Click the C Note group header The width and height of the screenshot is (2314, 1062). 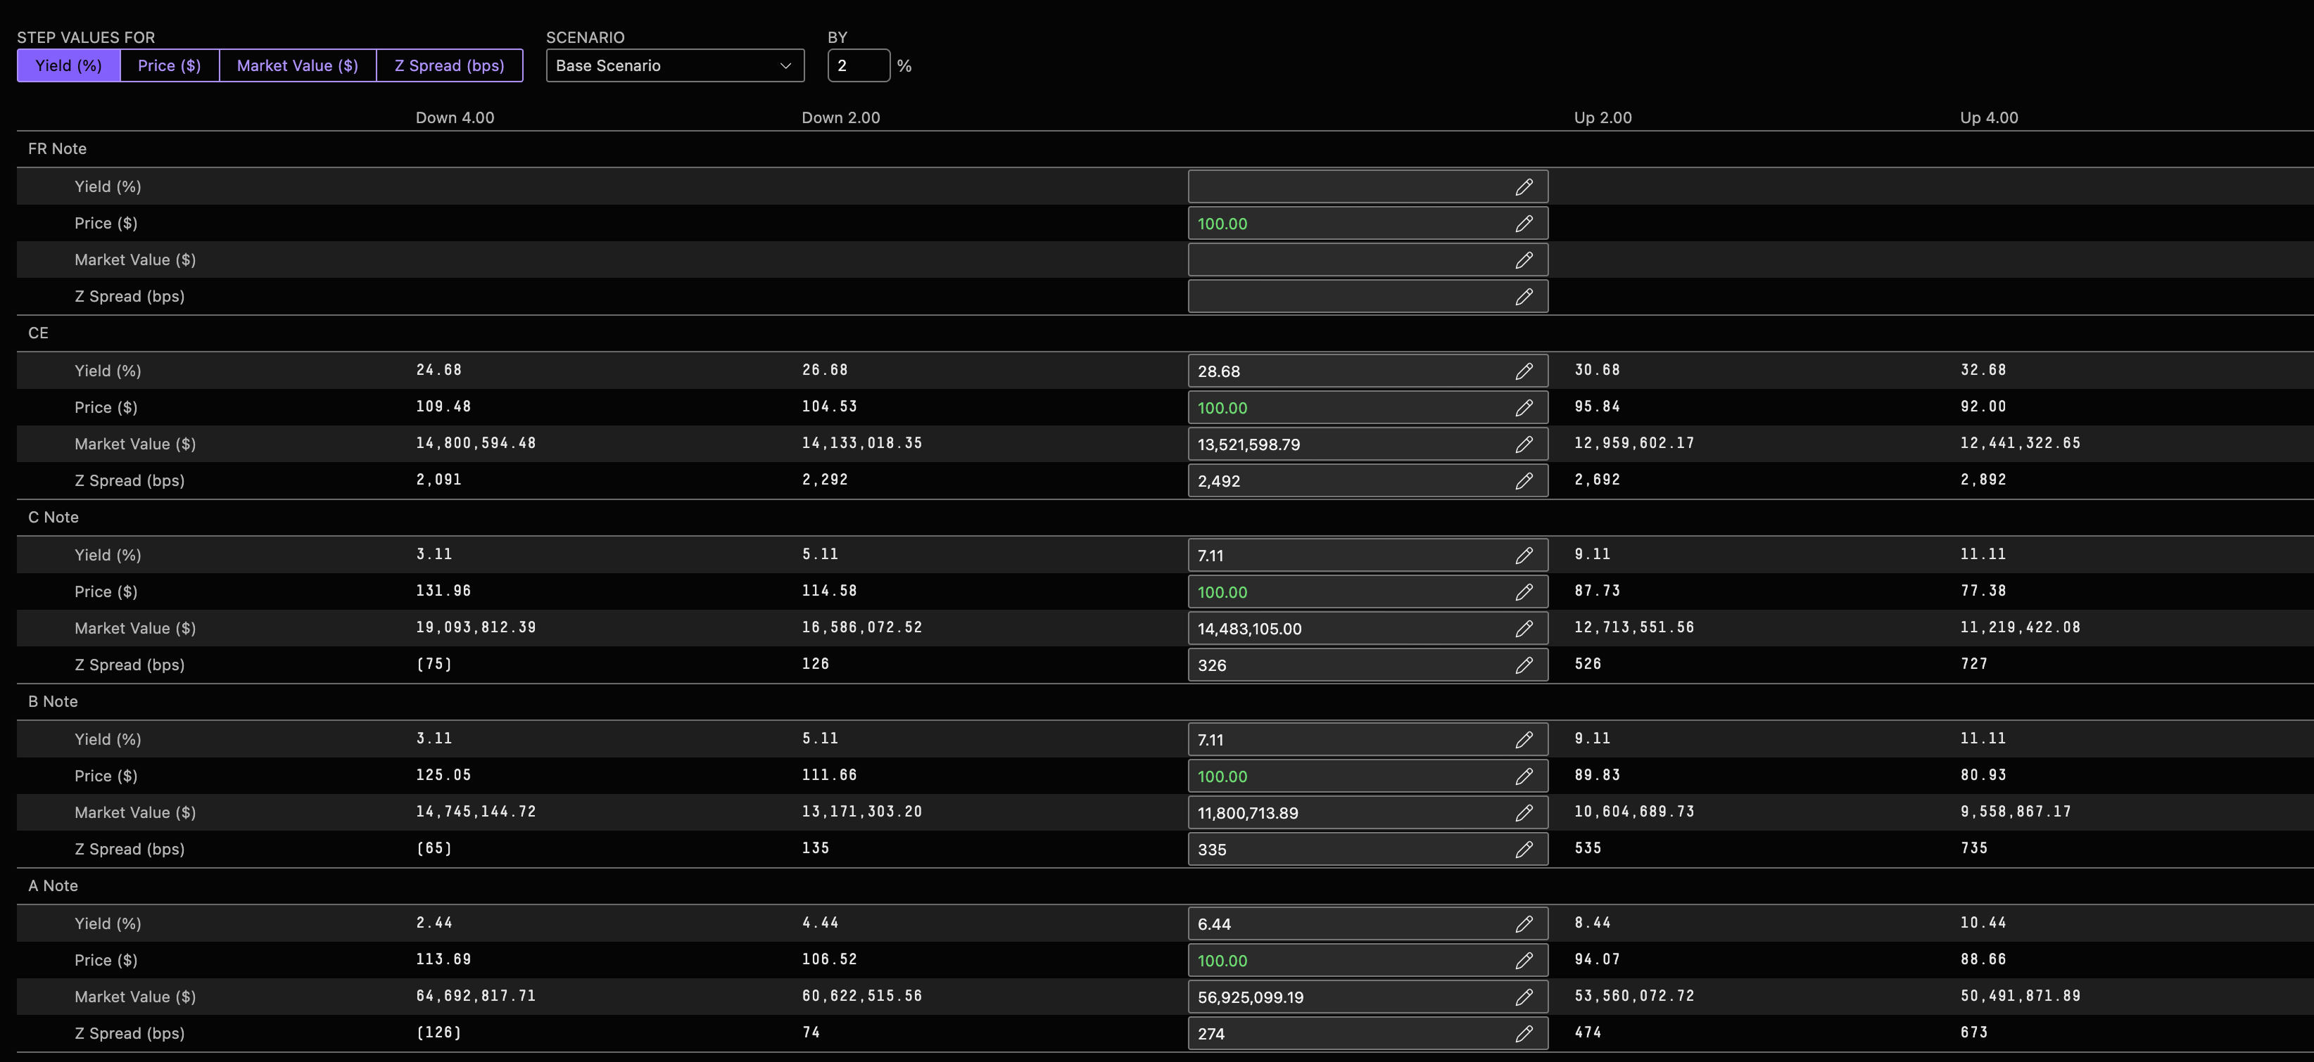(53, 517)
